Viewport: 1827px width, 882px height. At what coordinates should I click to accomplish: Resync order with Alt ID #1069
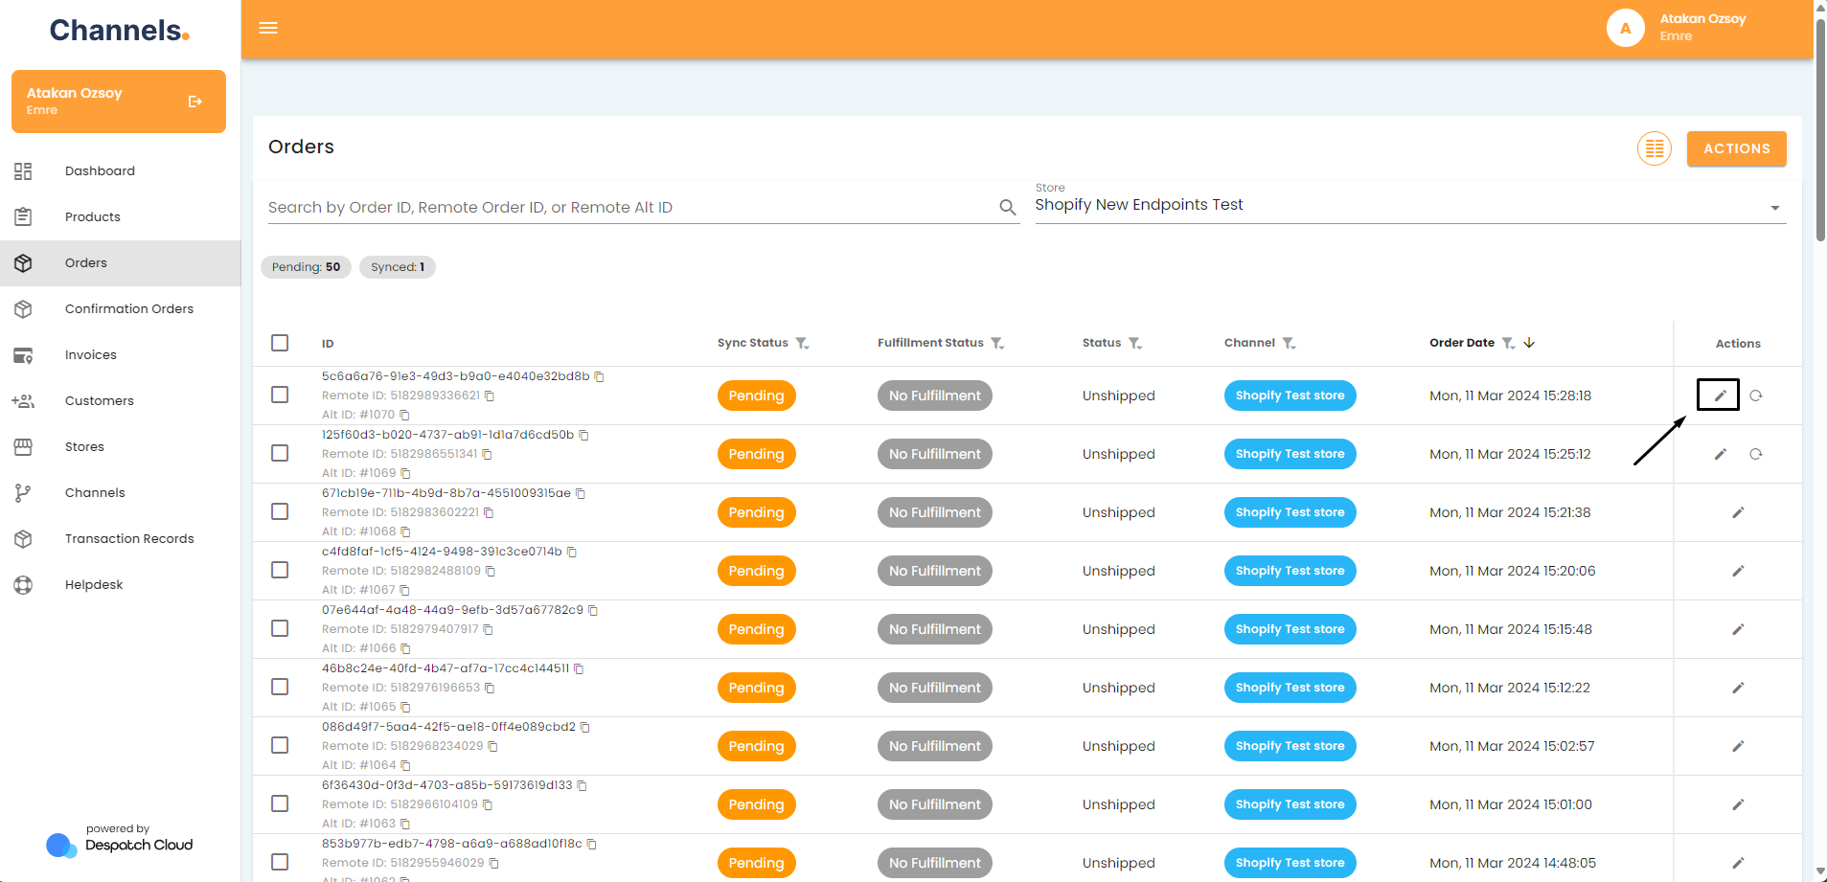(x=1755, y=454)
